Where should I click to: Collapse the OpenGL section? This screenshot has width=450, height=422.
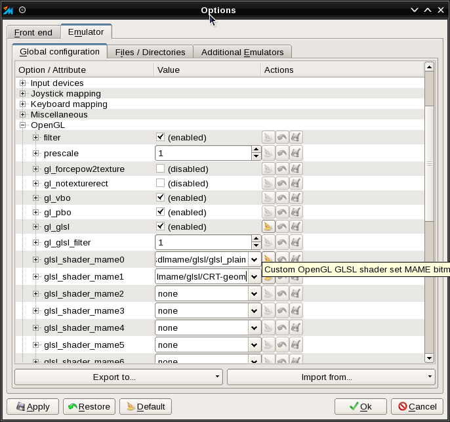(23, 125)
